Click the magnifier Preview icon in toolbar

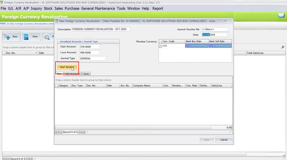point(47,36)
